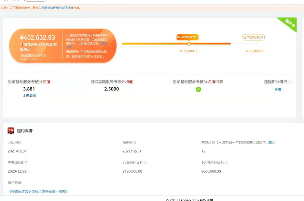Click the ¥452,632.93 amount
This screenshot has width=304, height=201.
tap(38, 37)
